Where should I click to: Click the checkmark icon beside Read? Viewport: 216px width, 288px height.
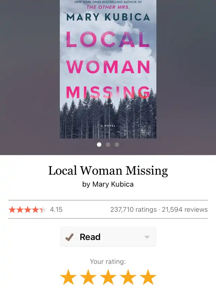(70, 237)
